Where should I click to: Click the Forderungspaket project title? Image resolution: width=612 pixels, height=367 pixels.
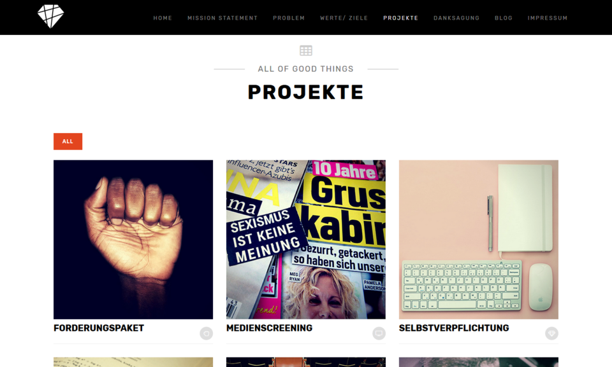click(x=99, y=328)
